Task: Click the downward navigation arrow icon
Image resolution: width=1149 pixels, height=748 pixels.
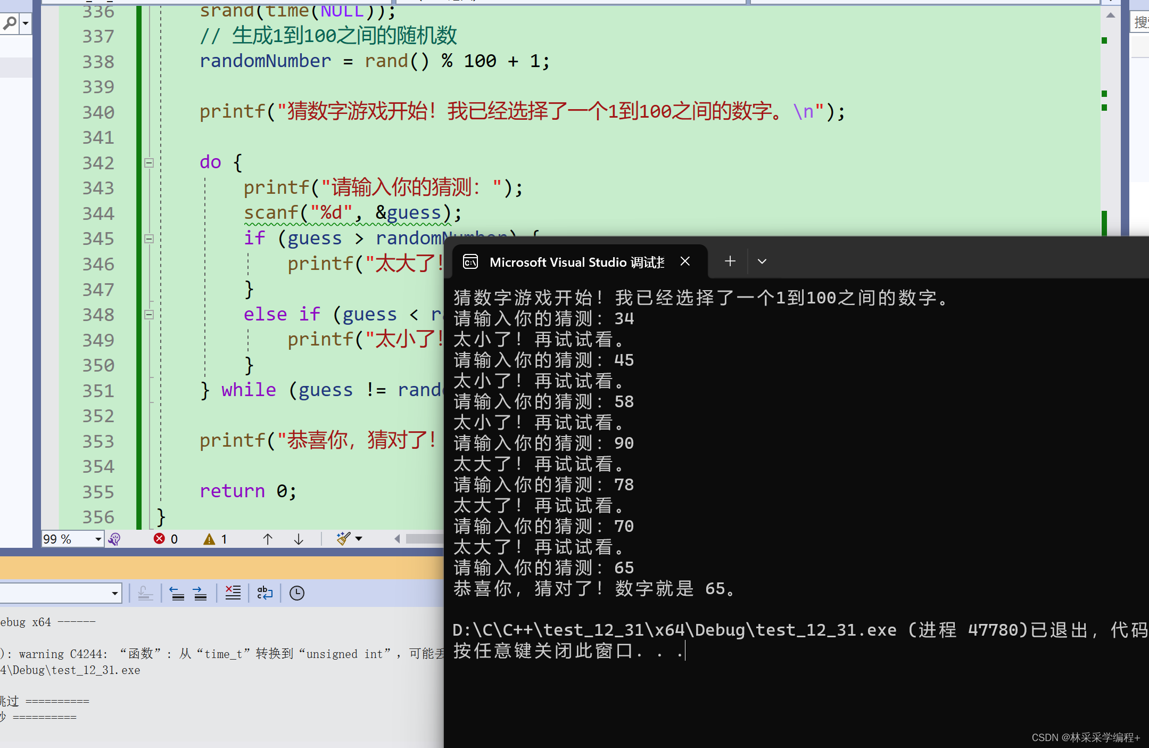Action: point(299,539)
